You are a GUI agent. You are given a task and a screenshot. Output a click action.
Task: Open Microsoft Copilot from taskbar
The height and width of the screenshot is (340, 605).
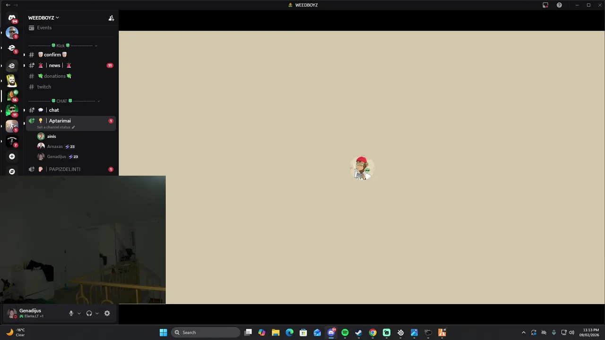pos(262,332)
